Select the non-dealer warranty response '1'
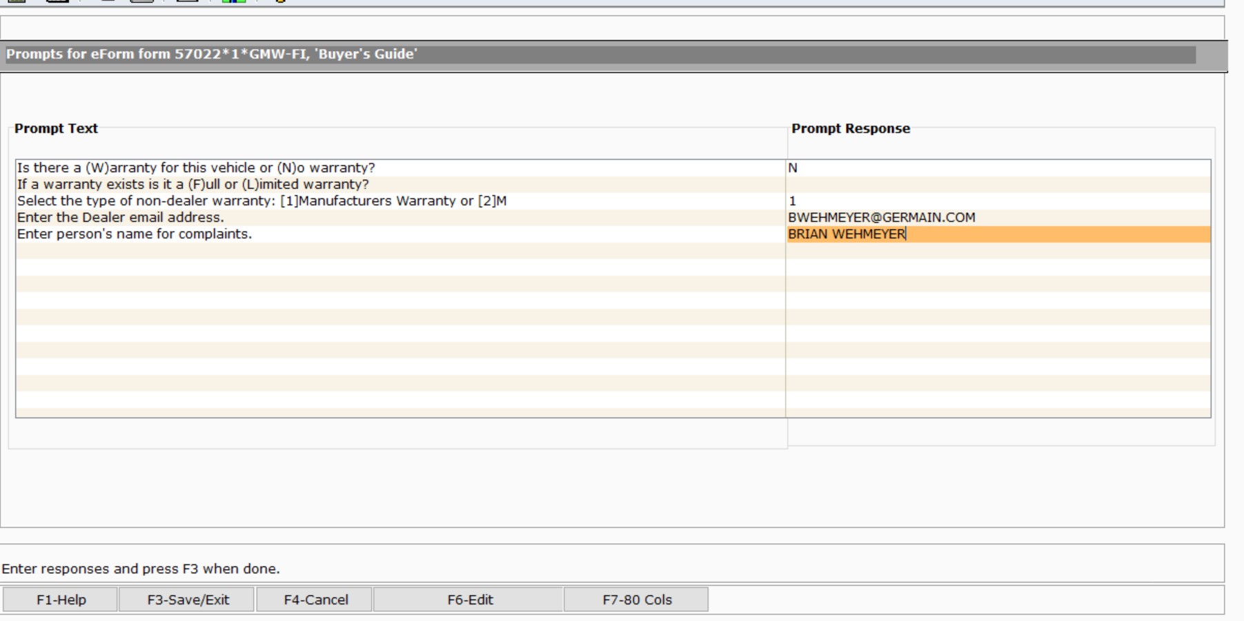The image size is (1244, 621). tap(998, 201)
